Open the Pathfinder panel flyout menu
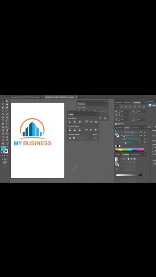Viewport: 156px width, 277px height. [107, 104]
